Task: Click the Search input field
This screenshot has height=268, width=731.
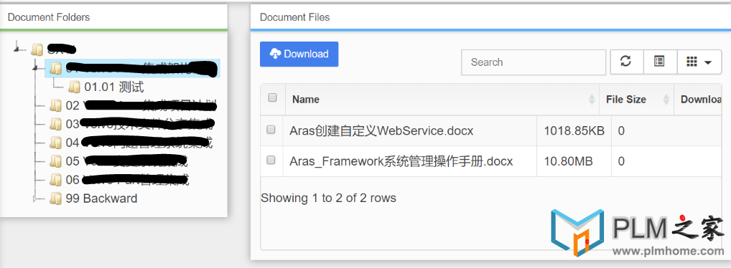Action: 534,62
